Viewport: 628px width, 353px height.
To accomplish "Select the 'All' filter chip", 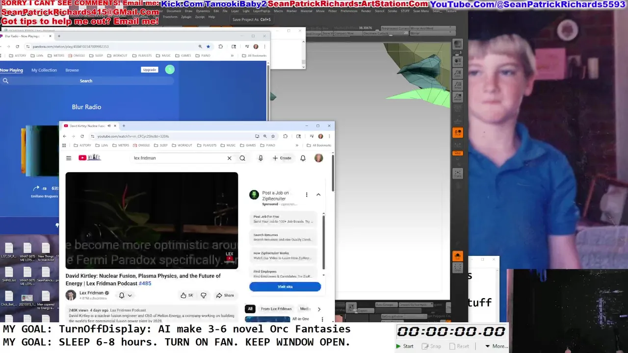I will [250, 309].
